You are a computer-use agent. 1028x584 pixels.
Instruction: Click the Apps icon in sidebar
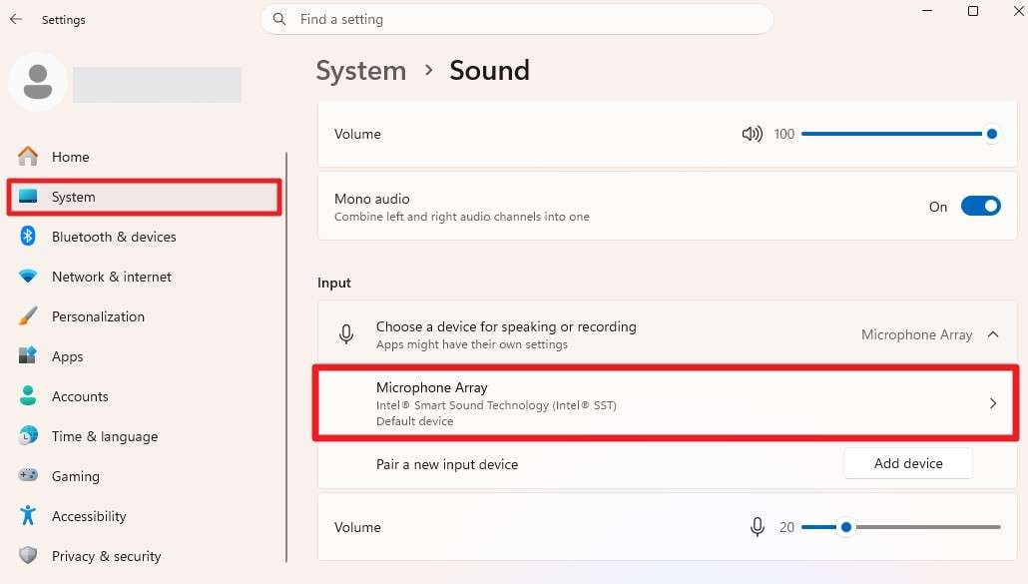pyautogui.click(x=28, y=356)
